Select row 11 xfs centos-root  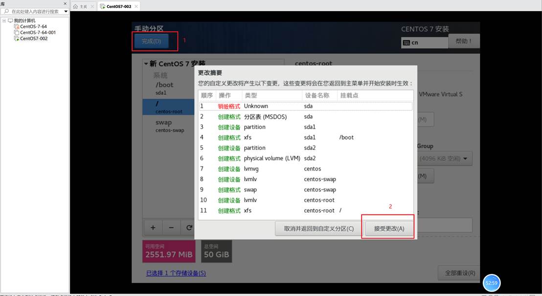pyautogui.click(x=306, y=211)
